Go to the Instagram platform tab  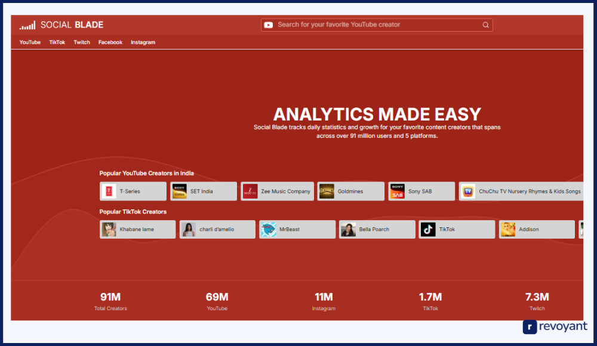click(143, 42)
